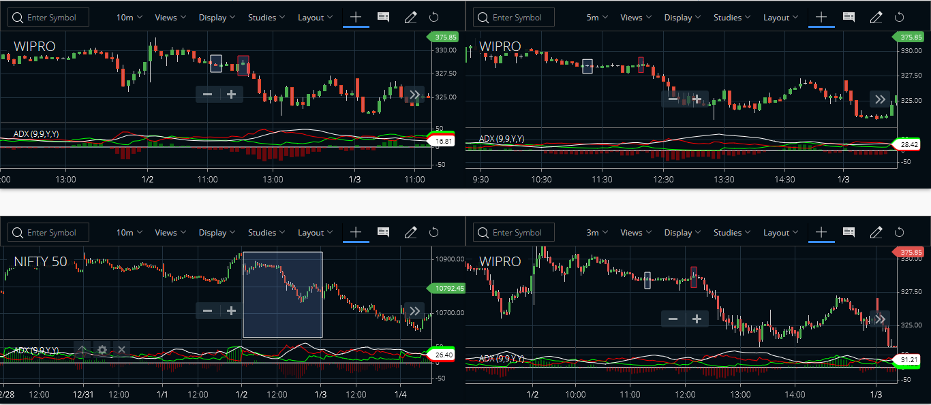Viewport: 931px width, 405px height.
Task: Expand the Views menu in the top-left WIPRO 10m chart
Action: 170,17
